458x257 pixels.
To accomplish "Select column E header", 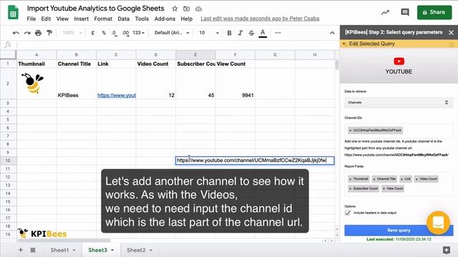I will pos(195,54).
